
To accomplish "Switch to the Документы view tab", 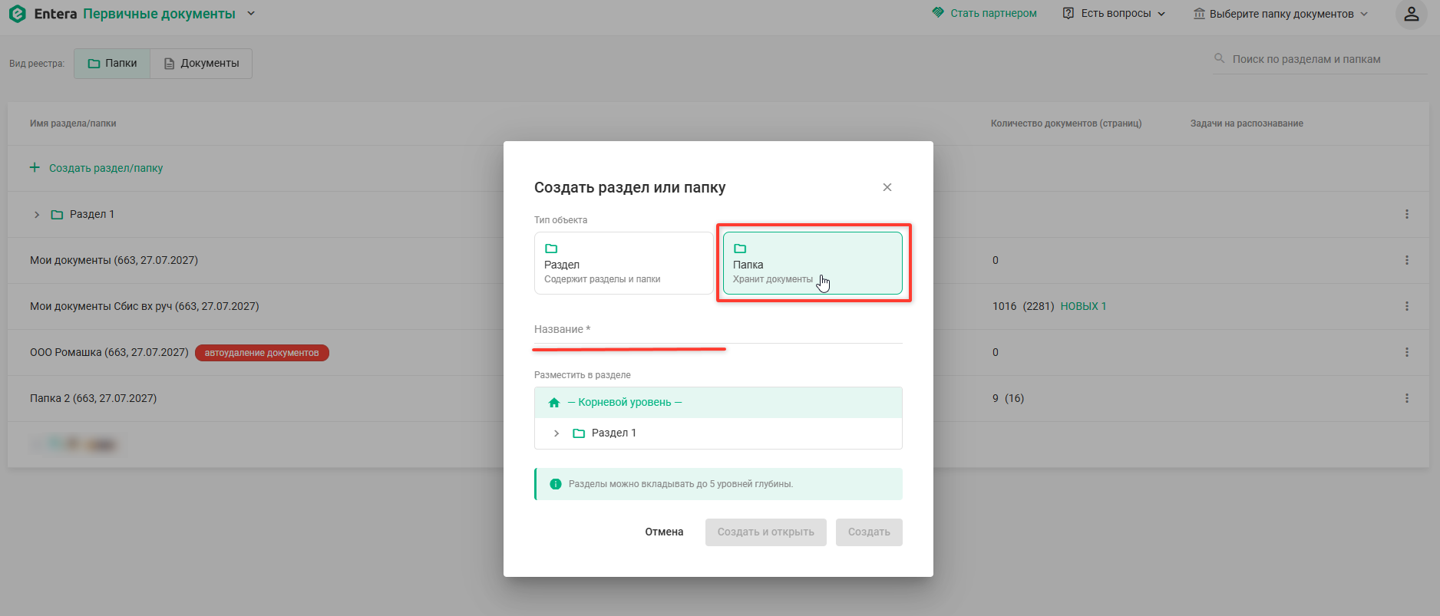I will (x=201, y=63).
